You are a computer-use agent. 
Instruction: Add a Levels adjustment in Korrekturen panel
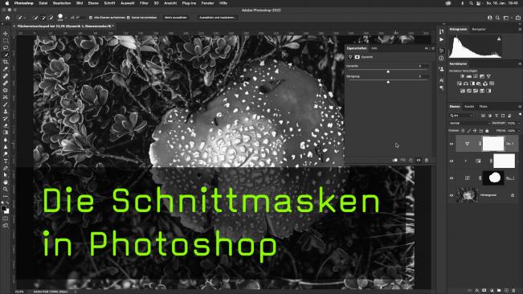tap(469, 76)
